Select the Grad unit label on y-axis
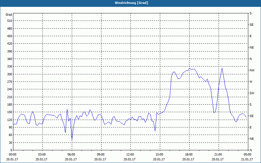Image resolution: width=261 pixels, height=163 pixels. pos(9,15)
